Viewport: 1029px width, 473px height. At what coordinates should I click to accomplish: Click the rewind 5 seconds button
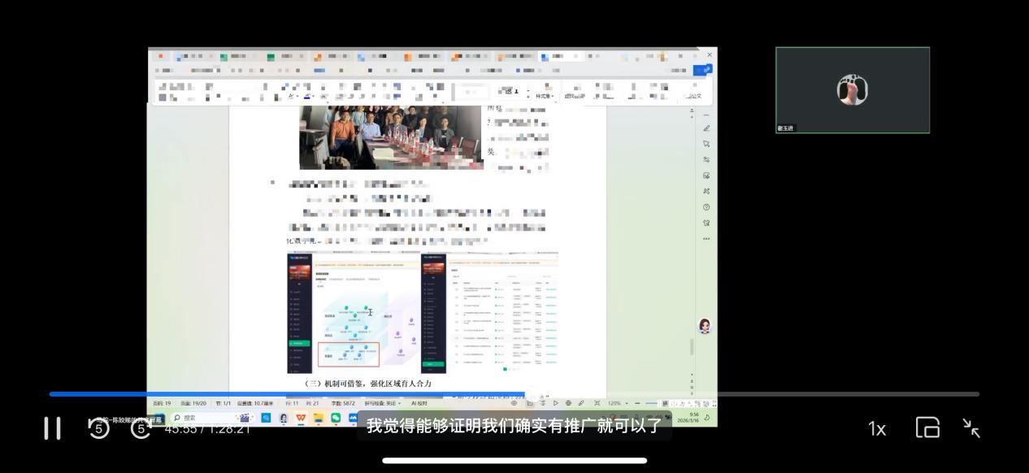tap(99, 427)
